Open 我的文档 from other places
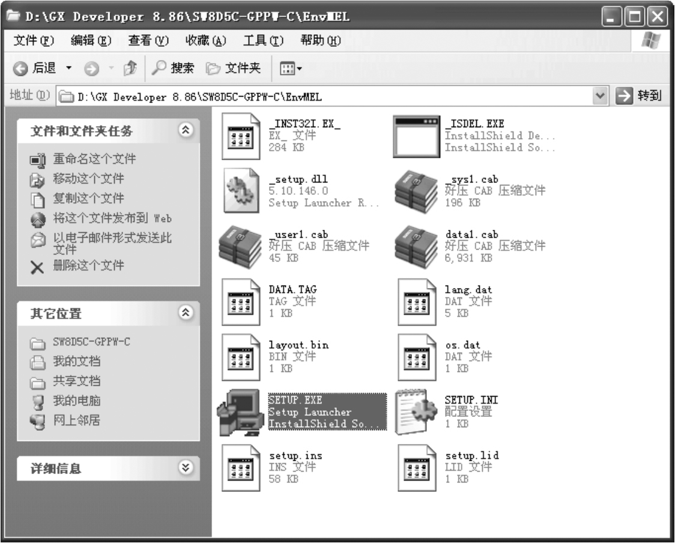Viewport: 675px width, 543px height. click(77, 361)
